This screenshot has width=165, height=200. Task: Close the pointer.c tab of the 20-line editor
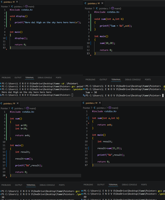tap(18, 103)
